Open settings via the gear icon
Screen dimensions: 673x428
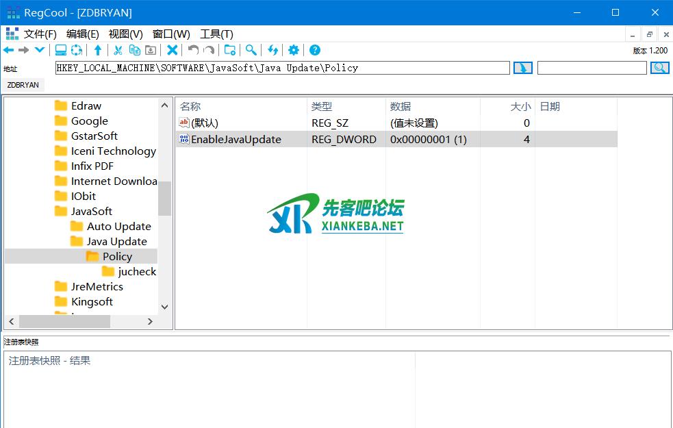pos(294,50)
